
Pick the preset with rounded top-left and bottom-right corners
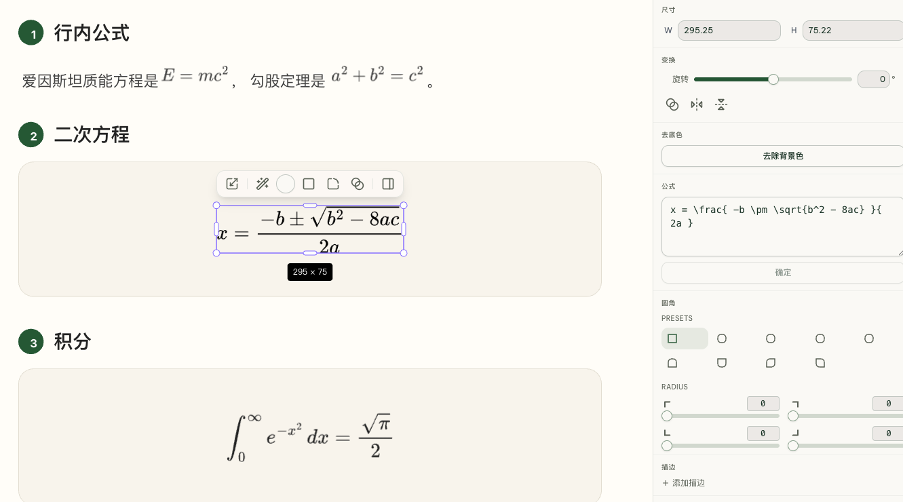771,363
